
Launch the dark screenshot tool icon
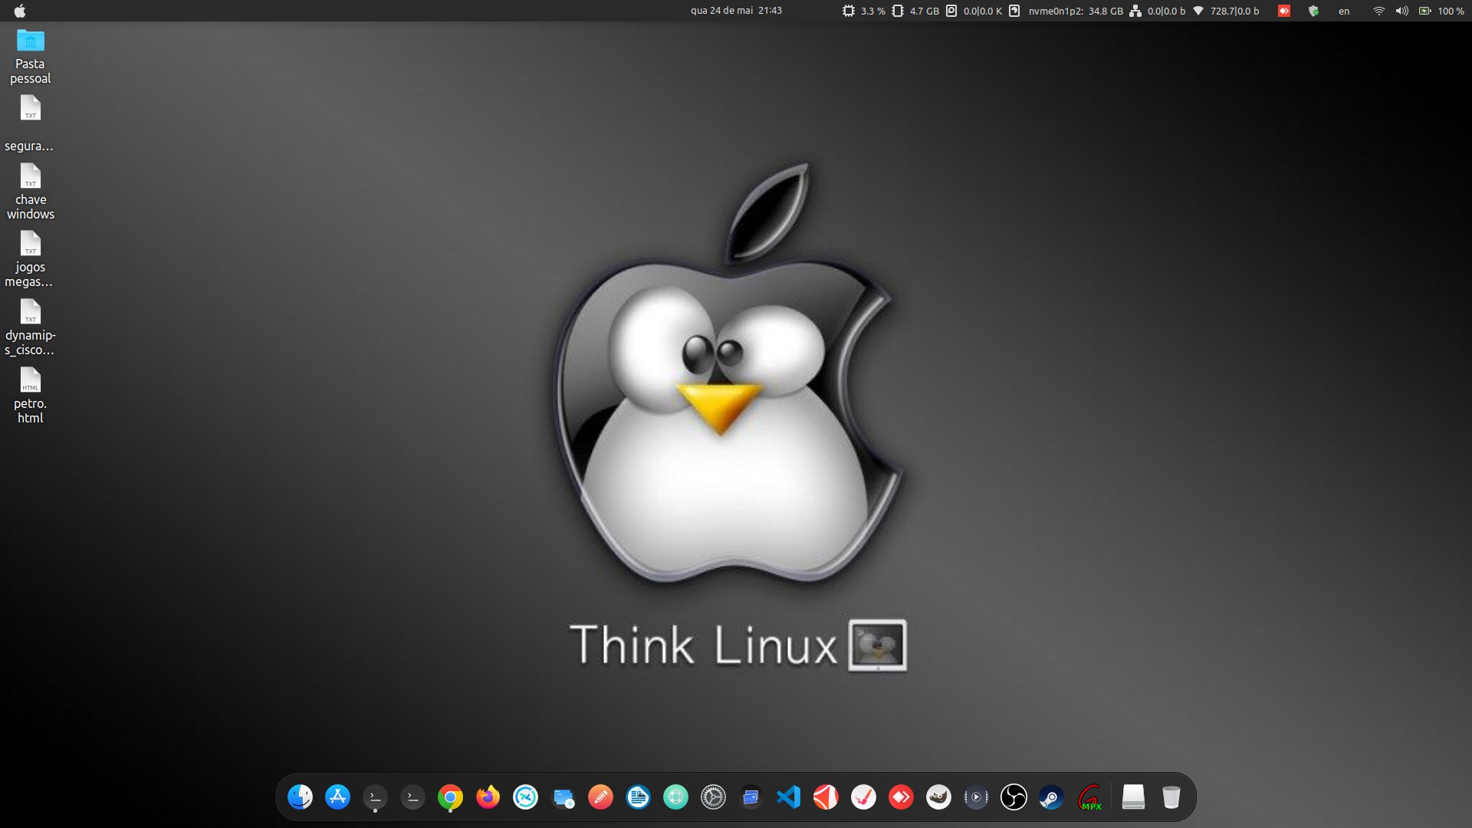[751, 797]
